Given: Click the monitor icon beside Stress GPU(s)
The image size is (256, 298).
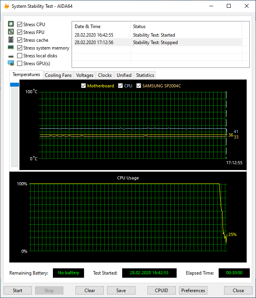Looking at the screenshot, I should [x=11, y=63].
